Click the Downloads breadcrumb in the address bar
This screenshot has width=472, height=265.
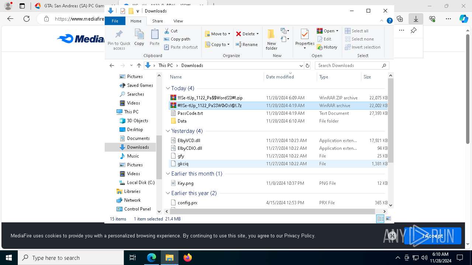click(x=192, y=66)
